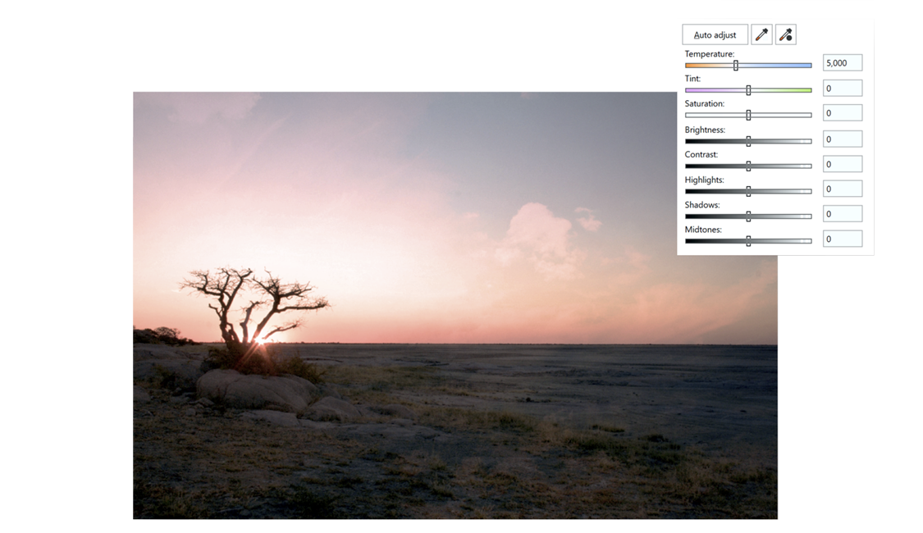Focus the Midtones value input field
The width and height of the screenshot is (923, 533).
pyautogui.click(x=842, y=239)
